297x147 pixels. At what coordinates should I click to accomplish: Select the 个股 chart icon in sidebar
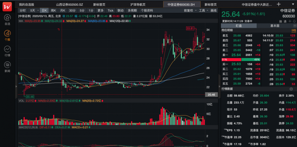tap(7, 33)
